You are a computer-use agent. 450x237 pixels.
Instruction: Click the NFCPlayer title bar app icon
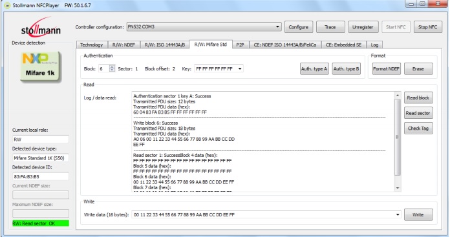click(8, 5)
